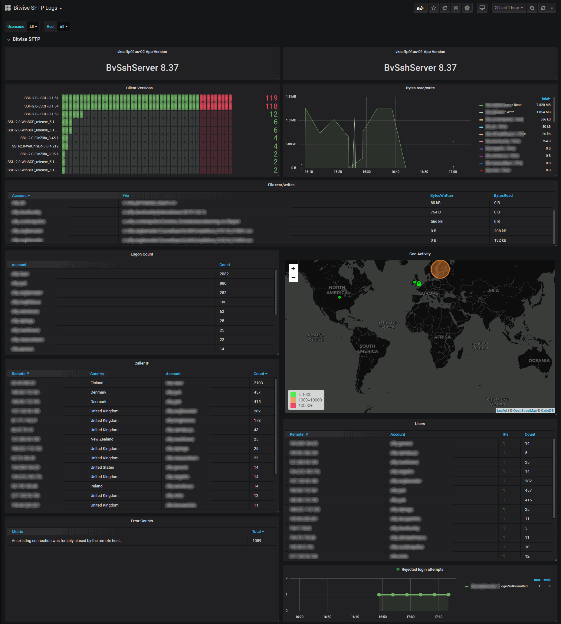Click the Read series color swatch
The width and height of the screenshot is (561, 624).
(481, 105)
